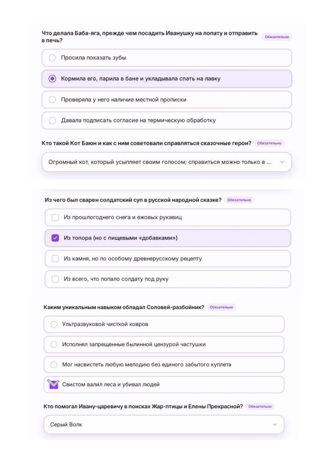Select the option "Кормила его, парила в бане"
The height and width of the screenshot is (462, 327).
coord(166,79)
